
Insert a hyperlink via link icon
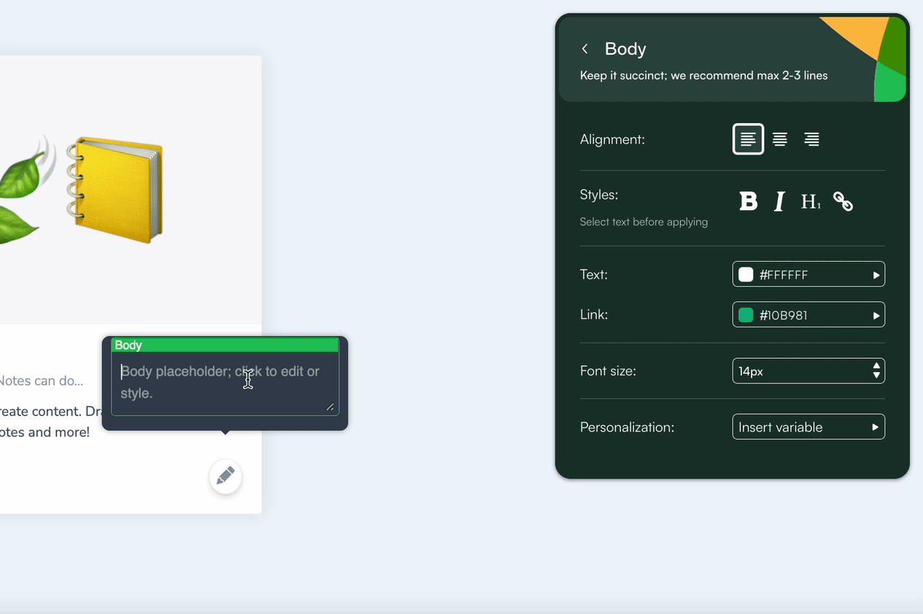(843, 201)
